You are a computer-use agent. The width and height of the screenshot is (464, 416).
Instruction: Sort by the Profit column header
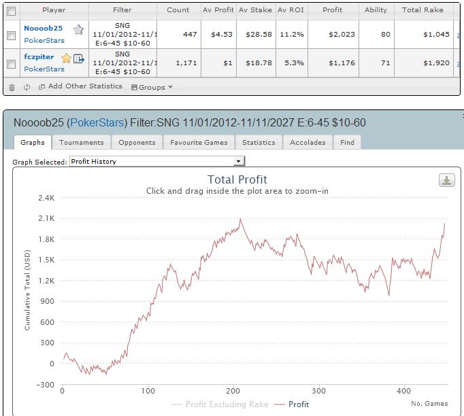pyautogui.click(x=333, y=10)
